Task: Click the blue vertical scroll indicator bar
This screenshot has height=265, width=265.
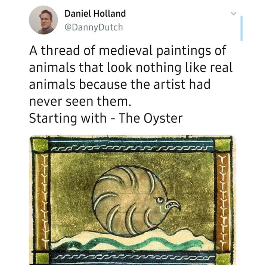Action: tap(242, 28)
